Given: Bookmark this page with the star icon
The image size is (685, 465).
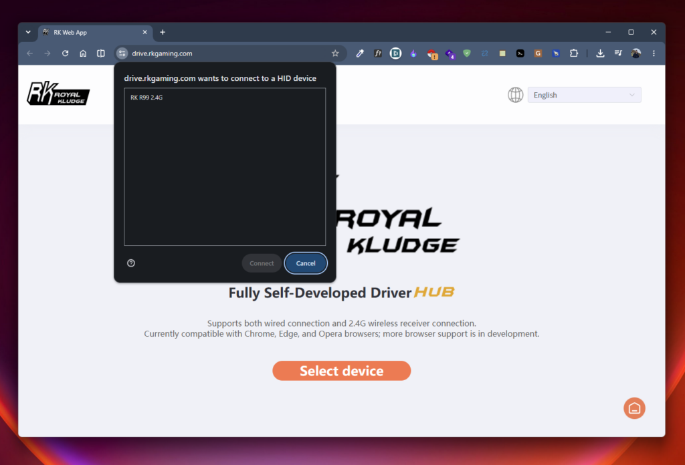Looking at the screenshot, I should tap(335, 53).
